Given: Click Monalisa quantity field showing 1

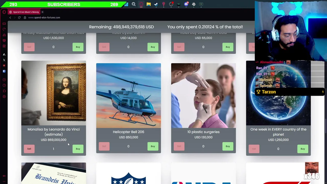Looking at the screenshot, I should pos(53,149).
